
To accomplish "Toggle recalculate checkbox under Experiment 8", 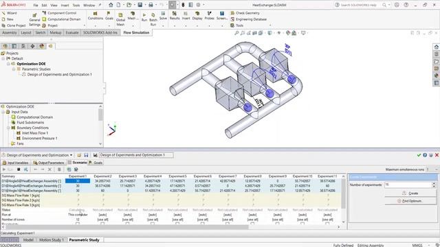I will tap(252, 224).
